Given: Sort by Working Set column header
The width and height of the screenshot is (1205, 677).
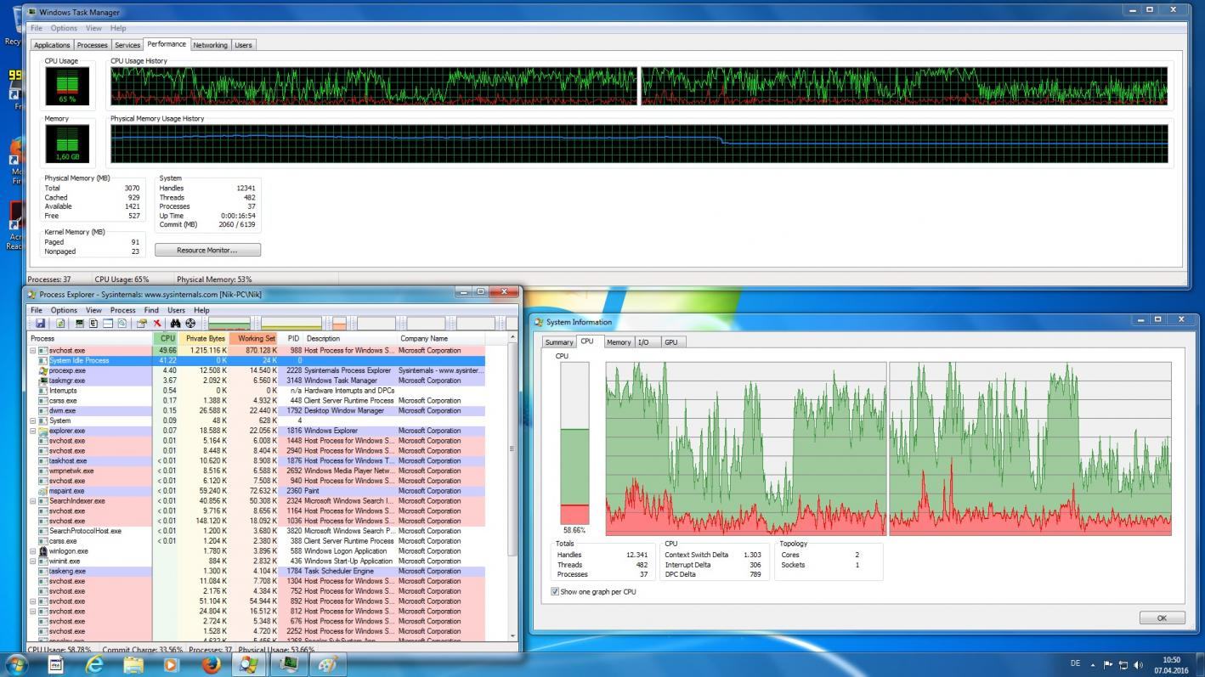Looking at the screenshot, I should click(253, 338).
